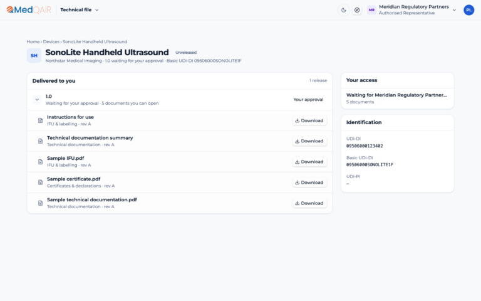Click document icon for Instructions for use
The height and width of the screenshot is (301, 481).
pos(40,120)
